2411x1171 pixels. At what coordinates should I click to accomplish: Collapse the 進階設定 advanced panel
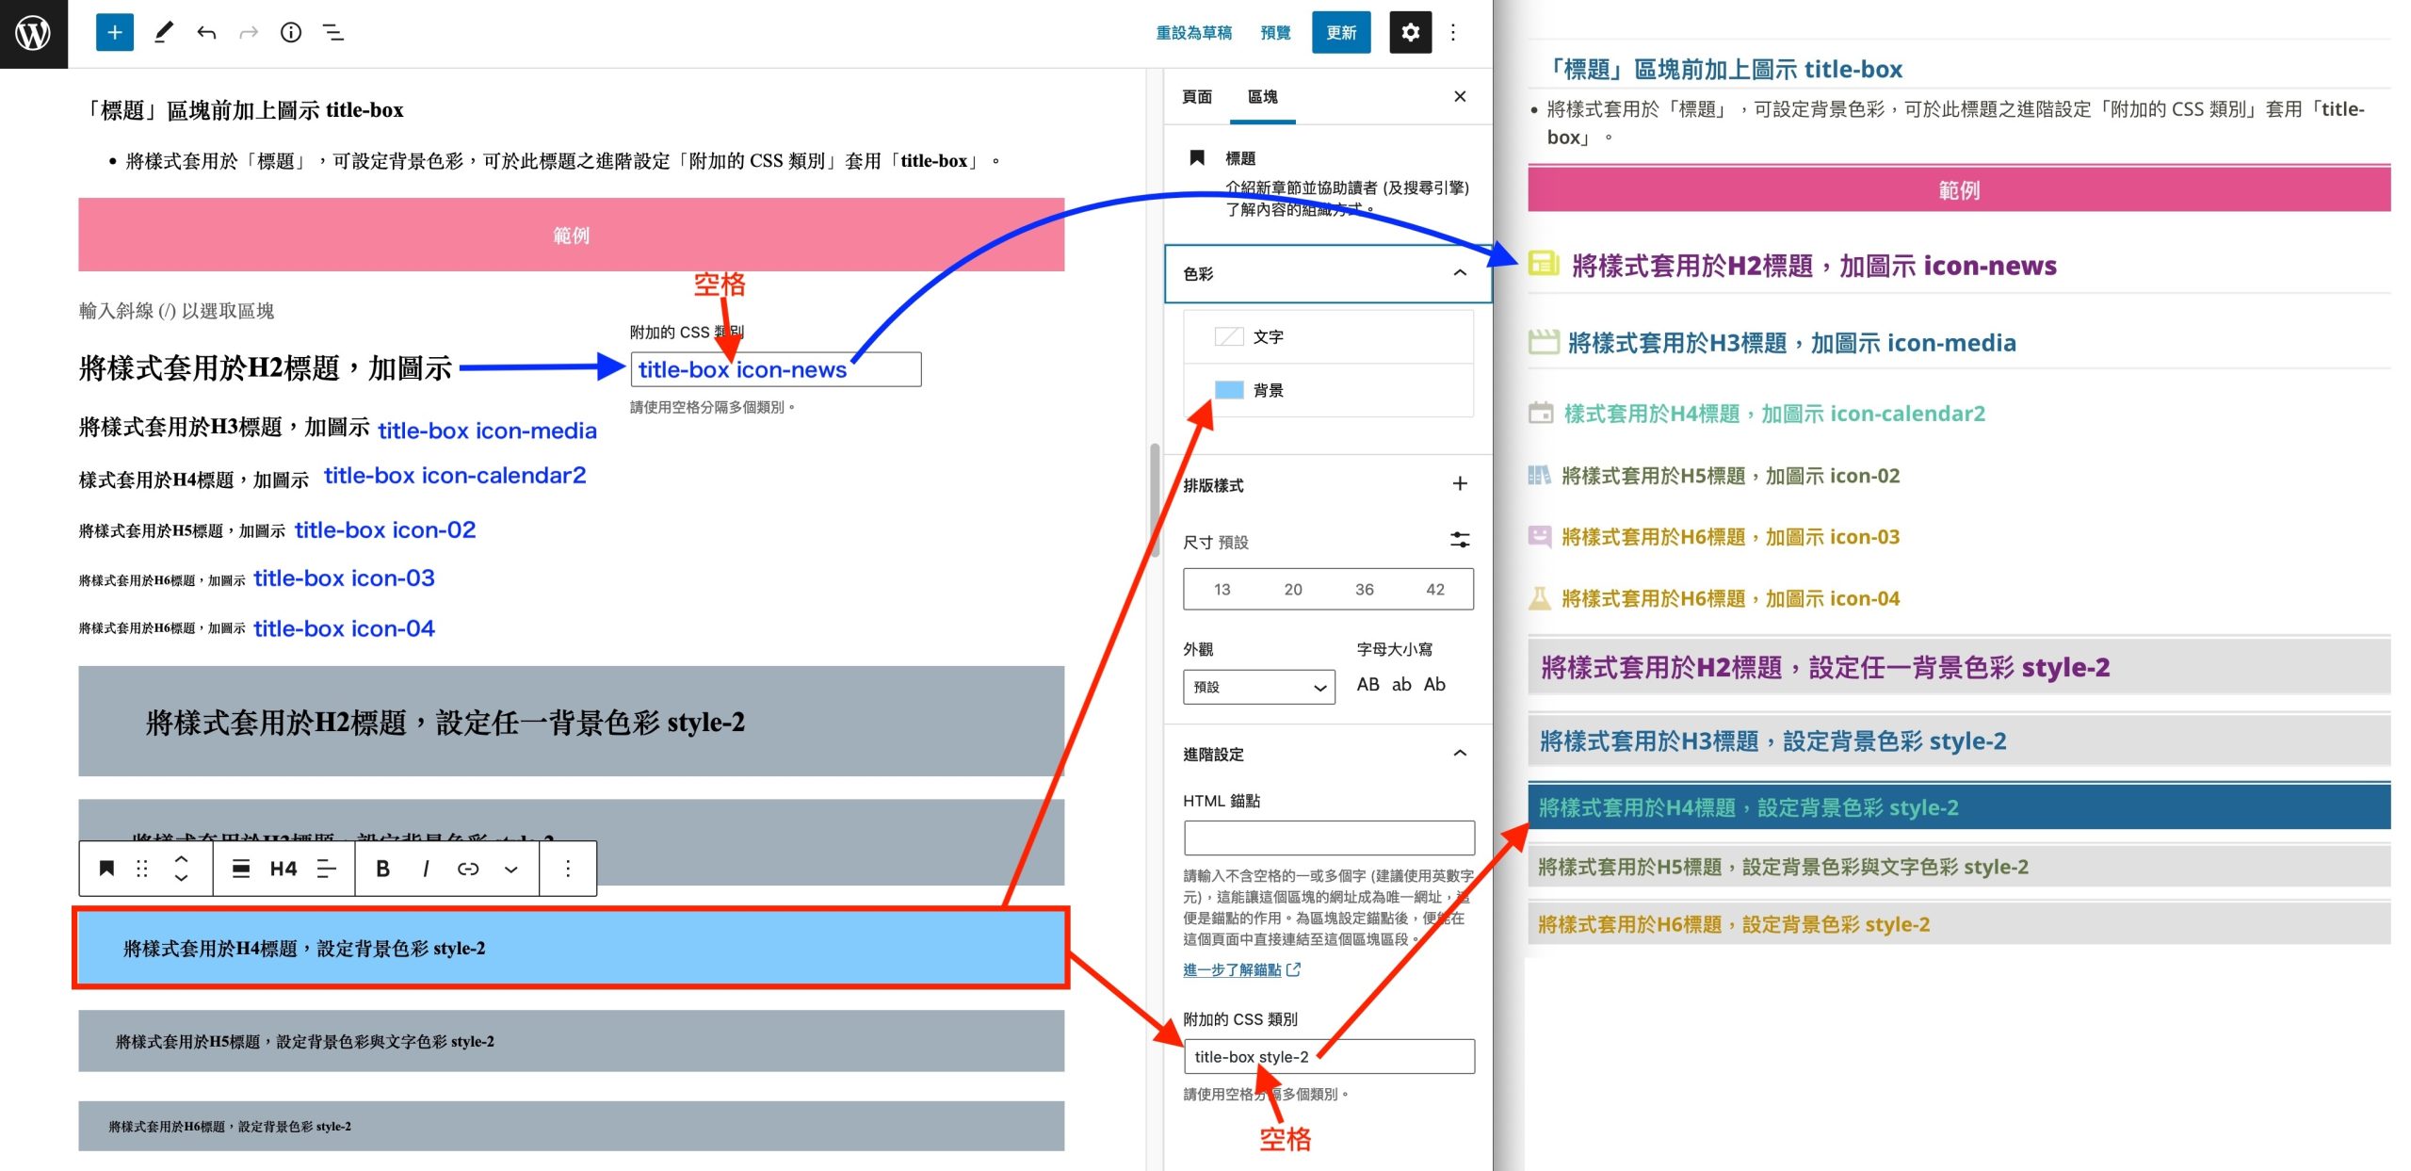pos(1460,754)
